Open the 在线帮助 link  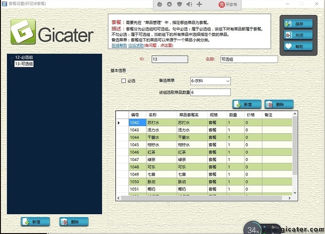coord(119,46)
